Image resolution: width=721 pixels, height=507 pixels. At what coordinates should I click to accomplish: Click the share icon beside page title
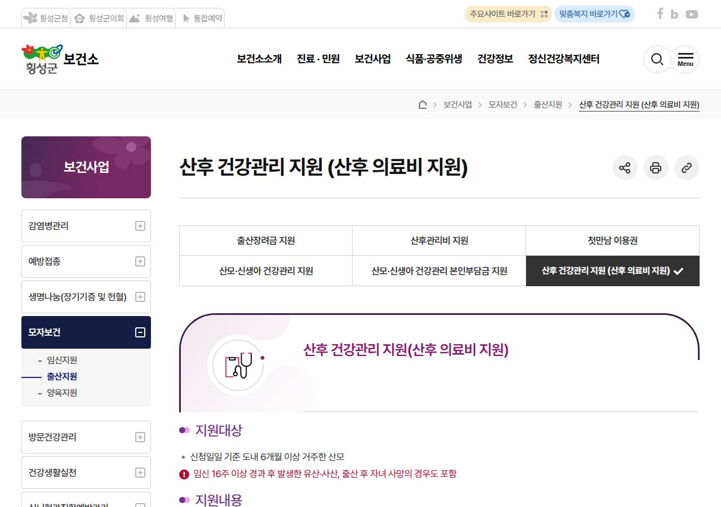coord(625,168)
